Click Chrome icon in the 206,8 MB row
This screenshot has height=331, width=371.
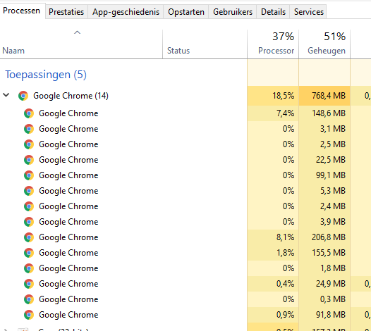point(29,237)
